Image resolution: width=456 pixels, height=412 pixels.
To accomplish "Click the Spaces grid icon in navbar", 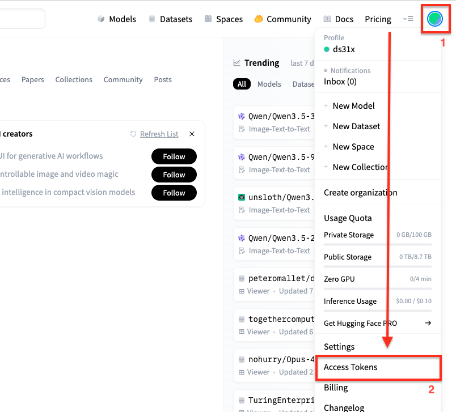I will coord(208,19).
